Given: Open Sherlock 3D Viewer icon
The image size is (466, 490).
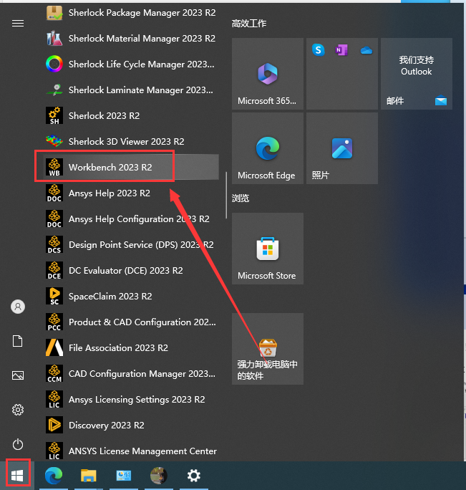Looking at the screenshot, I should tap(54, 141).
